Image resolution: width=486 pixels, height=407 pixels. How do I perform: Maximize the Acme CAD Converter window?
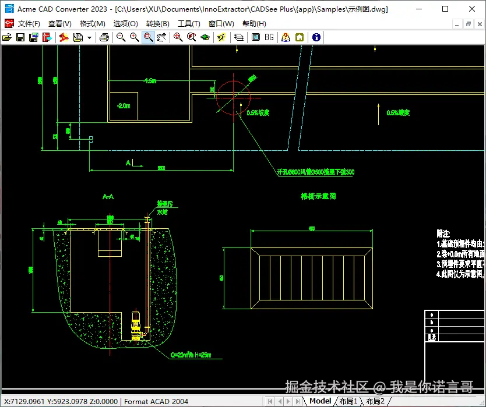445,9
